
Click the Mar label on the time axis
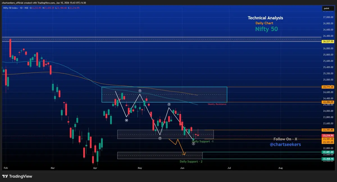click(x=53, y=168)
